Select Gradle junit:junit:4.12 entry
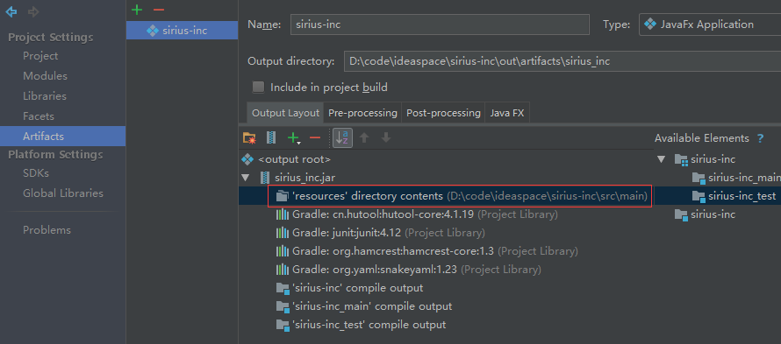The width and height of the screenshot is (781, 344). [389, 233]
